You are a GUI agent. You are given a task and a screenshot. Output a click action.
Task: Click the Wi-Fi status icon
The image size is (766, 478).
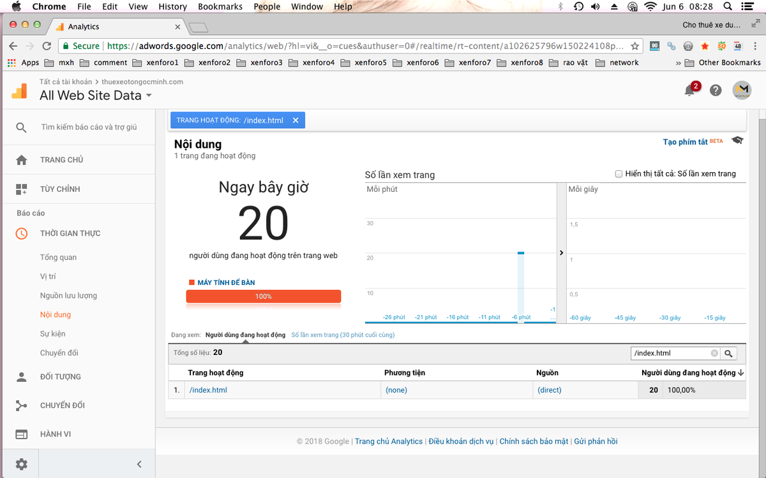coord(650,6)
